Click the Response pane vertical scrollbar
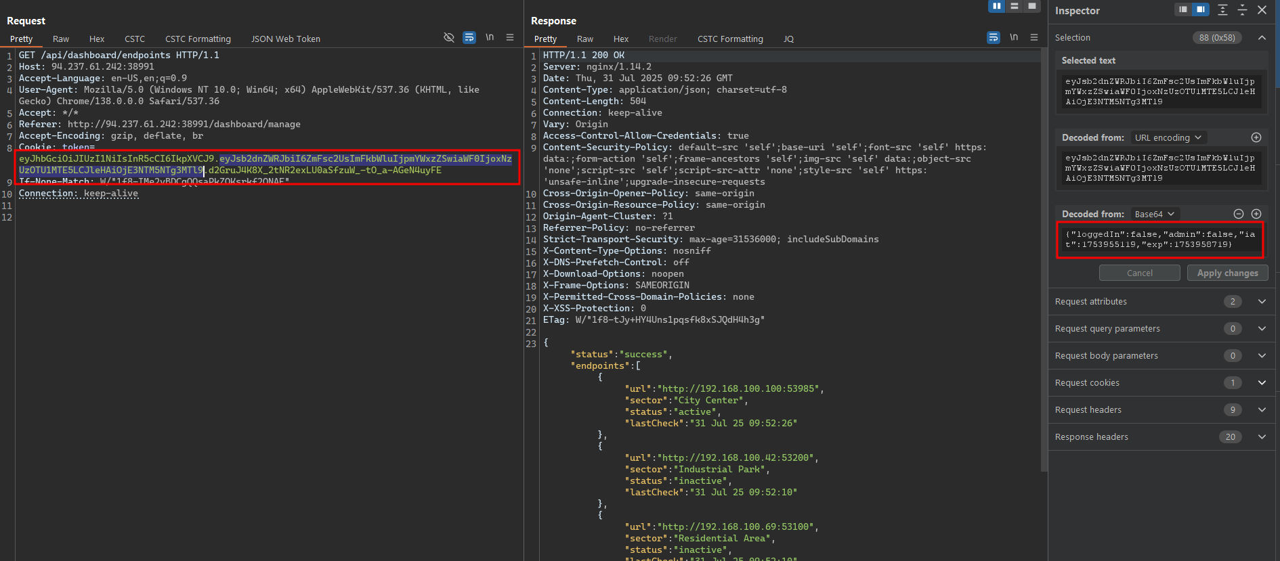The height and width of the screenshot is (561, 1280). [1044, 261]
